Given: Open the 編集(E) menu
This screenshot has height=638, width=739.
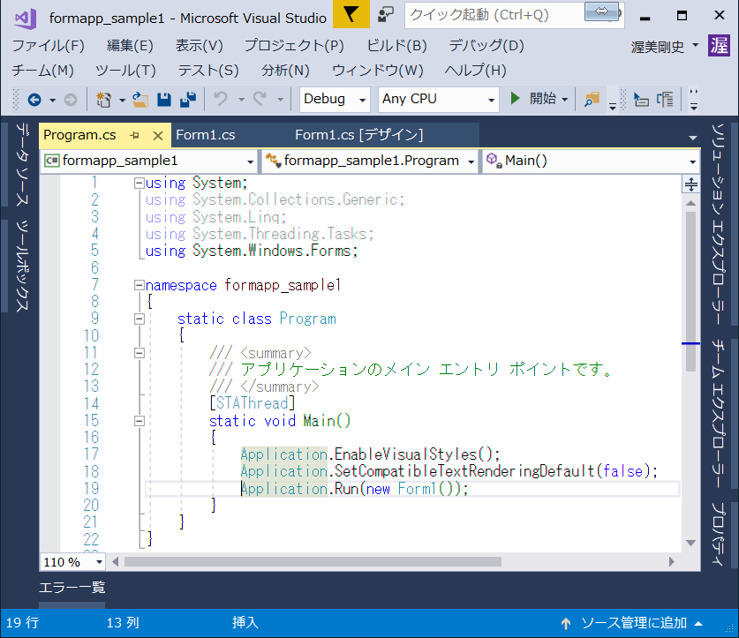Looking at the screenshot, I should (x=130, y=46).
